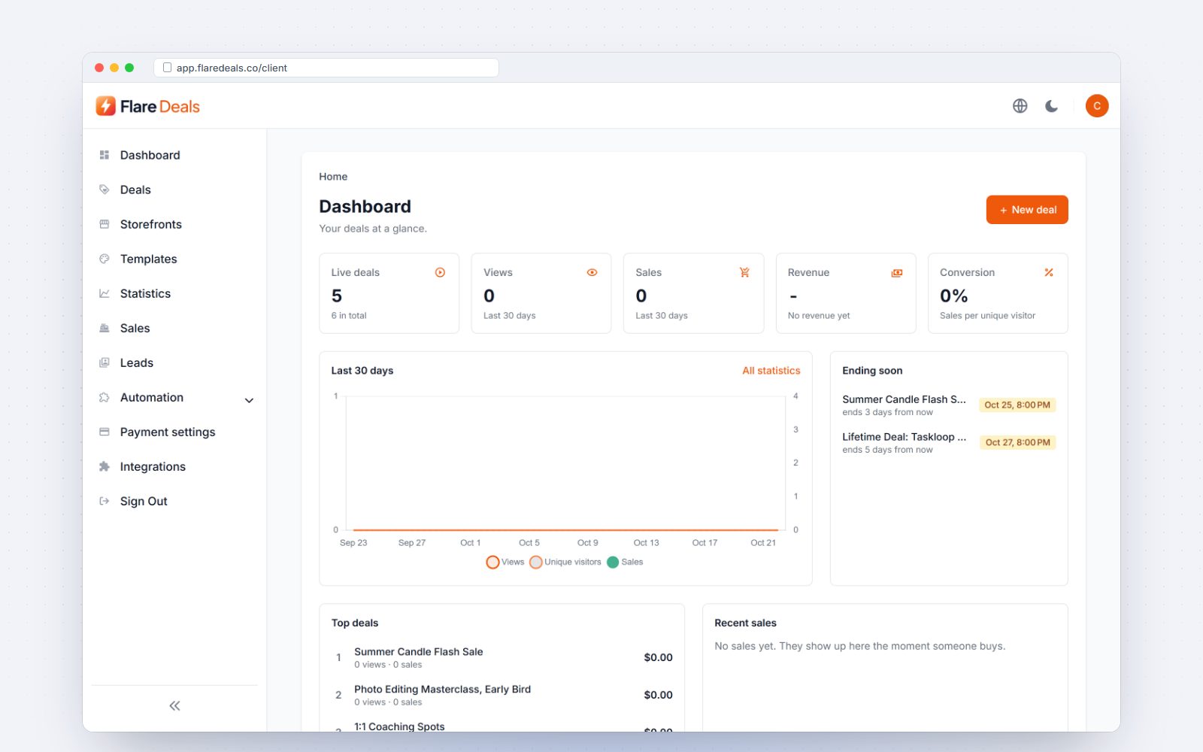Click the Views eye icon
1203x752 pixels.
pos(592,272)
